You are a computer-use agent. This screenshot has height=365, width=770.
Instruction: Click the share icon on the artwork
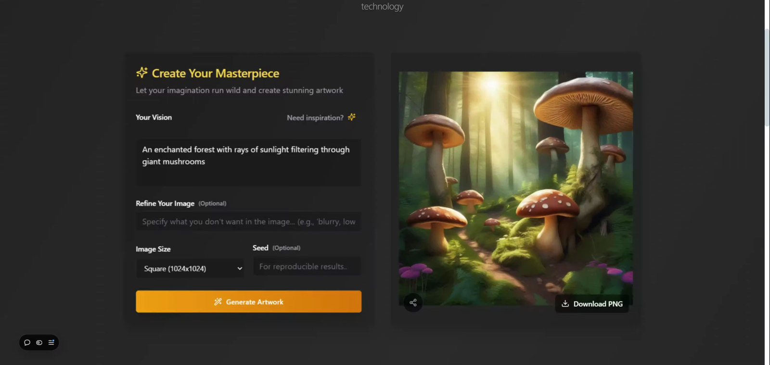point(413,302)
